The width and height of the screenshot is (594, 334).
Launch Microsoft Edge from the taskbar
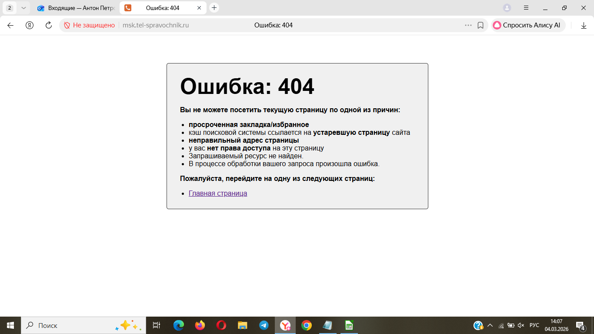click(x=178, y=325)
